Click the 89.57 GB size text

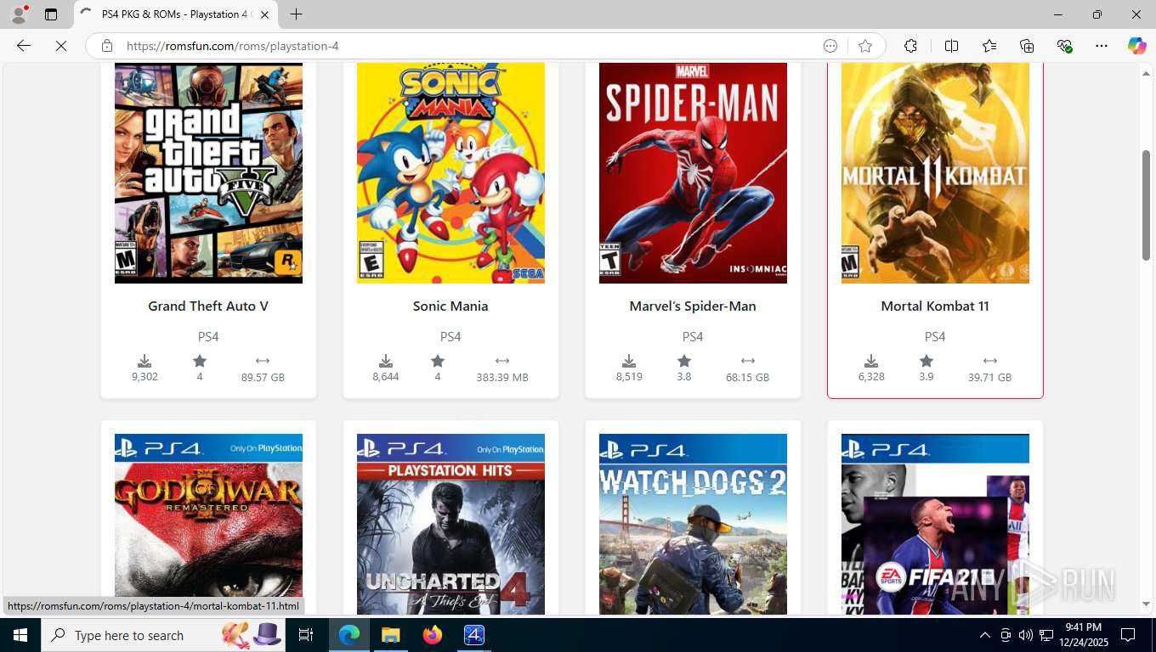(263, 377)
